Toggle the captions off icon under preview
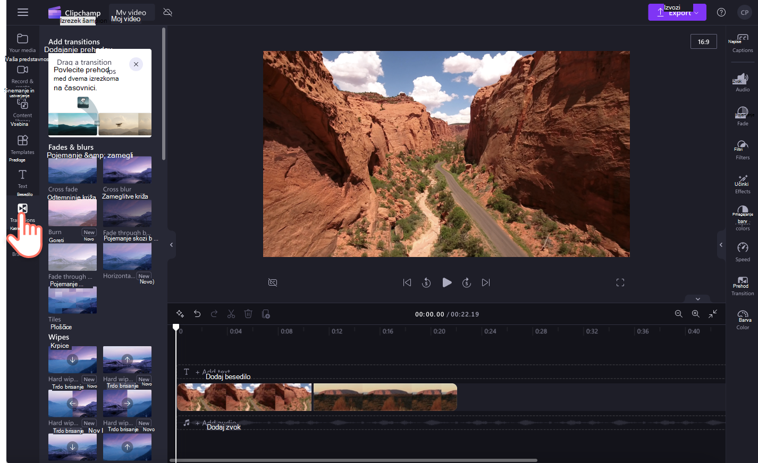This screenshot has height=463, width=758. coord(273,282)
